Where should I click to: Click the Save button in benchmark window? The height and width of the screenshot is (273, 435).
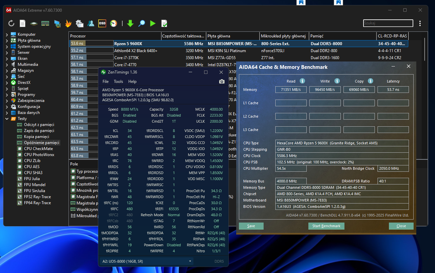tap(251, 226)
